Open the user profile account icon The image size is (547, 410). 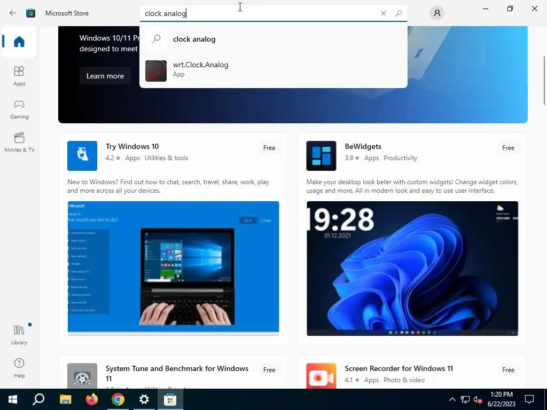coord(437,13)
